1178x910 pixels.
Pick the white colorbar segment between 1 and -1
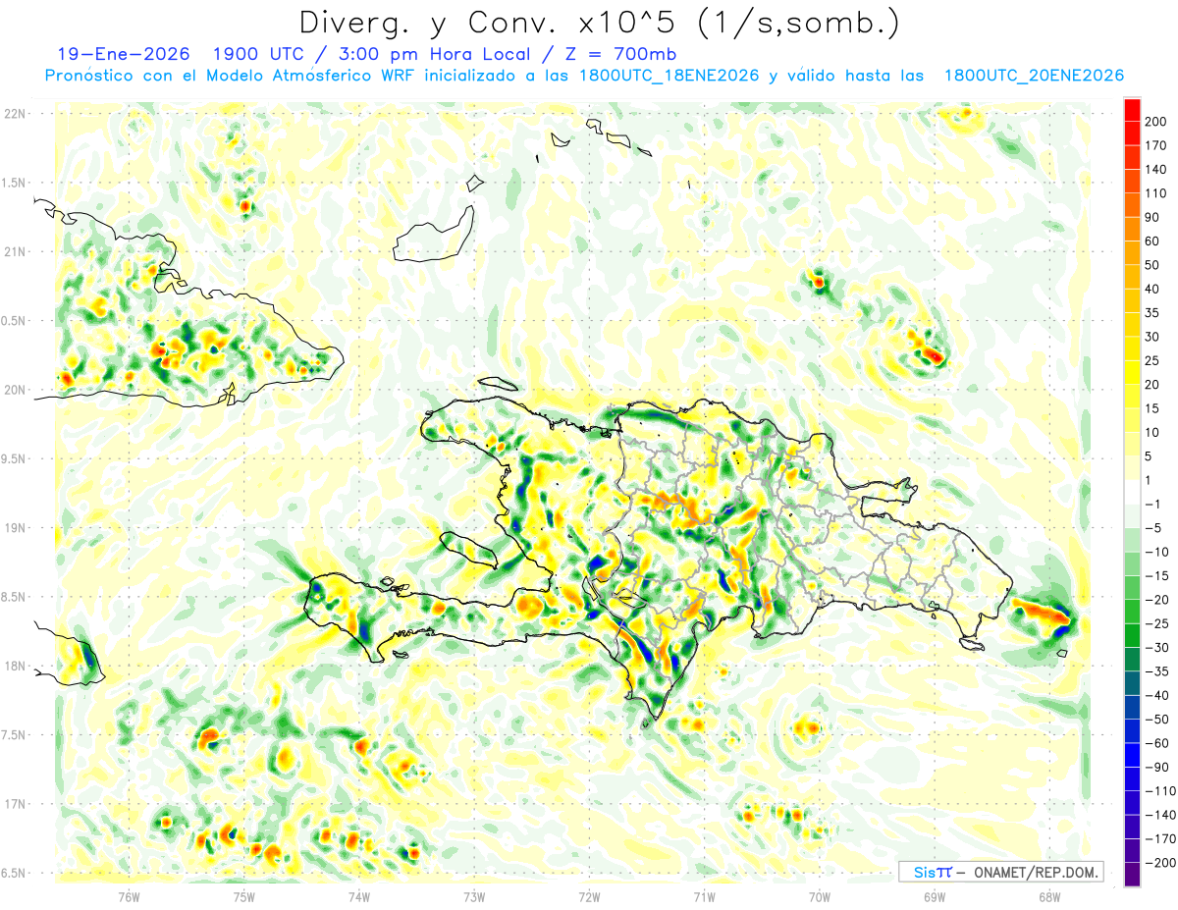point(1132,492)
